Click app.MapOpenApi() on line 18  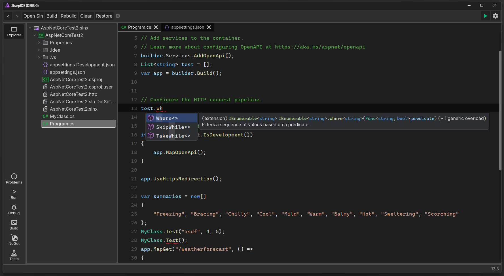pos(179,152)
